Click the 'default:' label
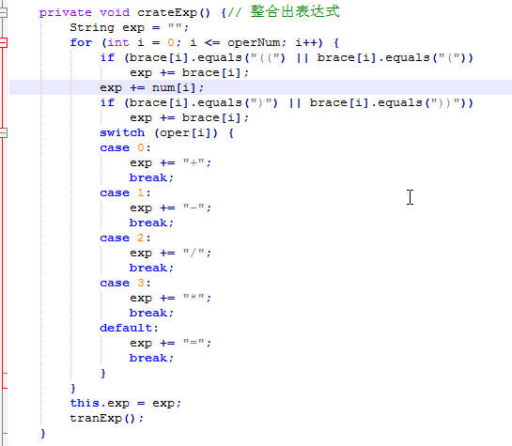Viewport: 512px width, 446px height. 129,328
